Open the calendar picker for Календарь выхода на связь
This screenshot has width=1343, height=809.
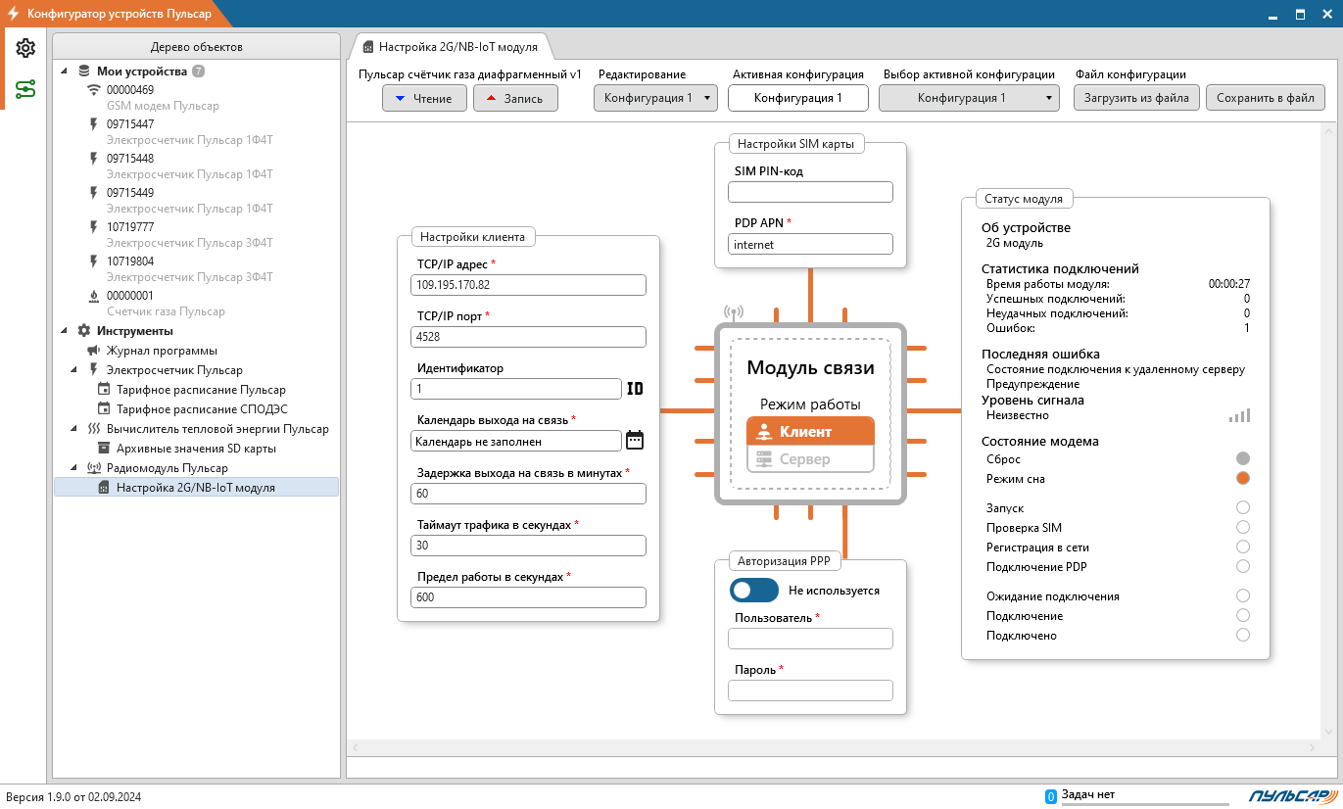coord(635,441)
